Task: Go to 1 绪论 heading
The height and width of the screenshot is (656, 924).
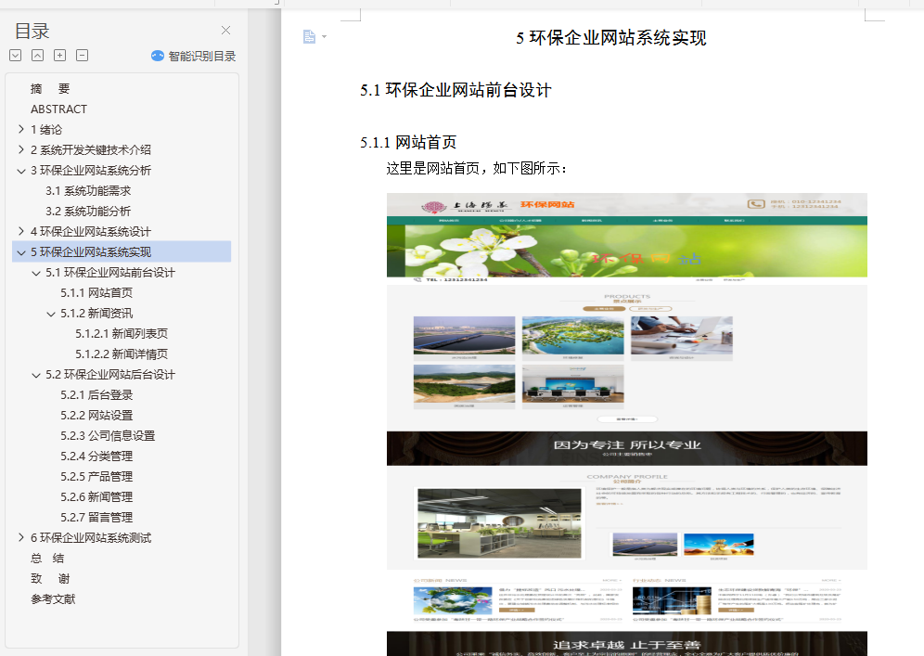Action: click(x=46, y=129)
